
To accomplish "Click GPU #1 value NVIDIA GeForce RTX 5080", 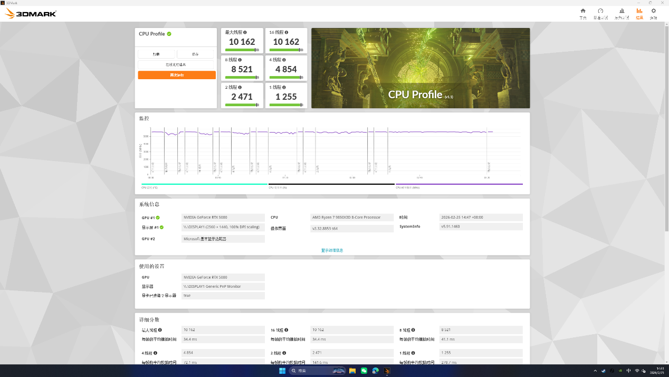I will pos(223,218).
